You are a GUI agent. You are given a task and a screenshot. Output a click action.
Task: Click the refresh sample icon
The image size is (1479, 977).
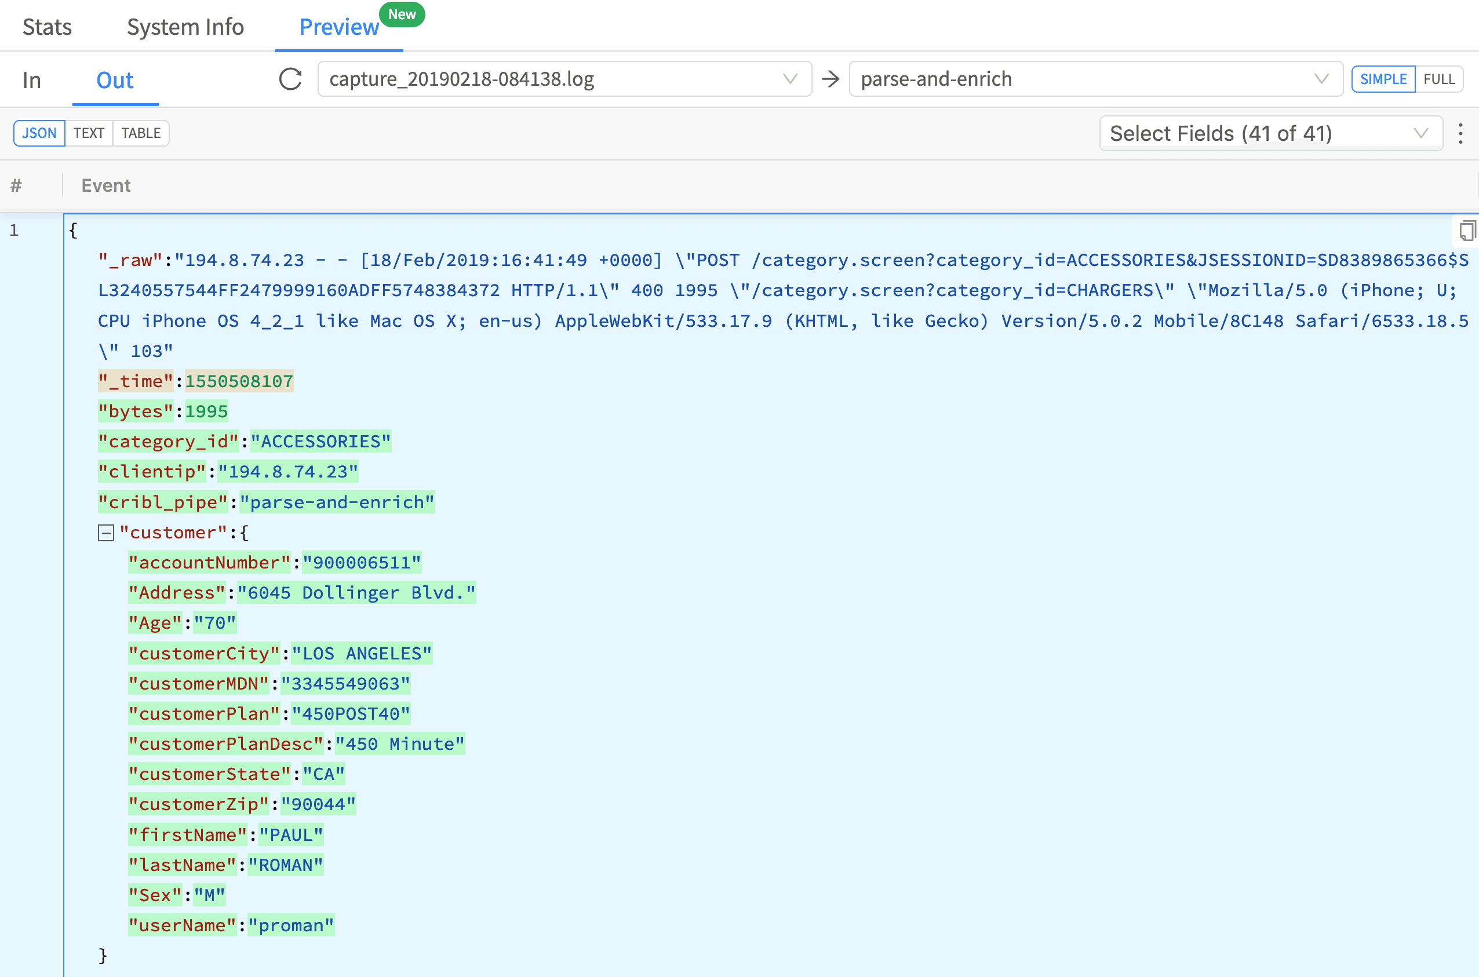tap(290, 79)
